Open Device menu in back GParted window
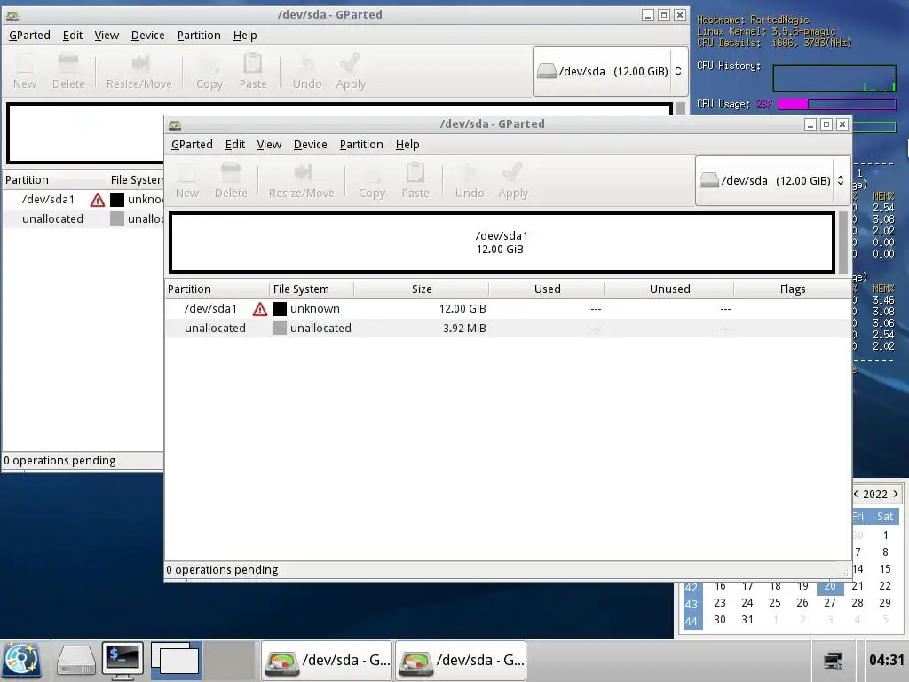The height and width of the screenshot is (682, 909). [x=148, y=36]
